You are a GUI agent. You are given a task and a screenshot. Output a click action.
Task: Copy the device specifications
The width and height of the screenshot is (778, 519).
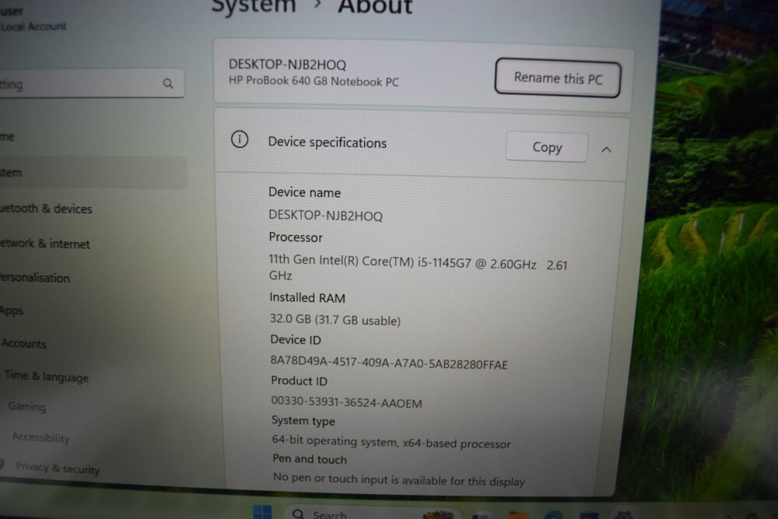coord(547,147)
